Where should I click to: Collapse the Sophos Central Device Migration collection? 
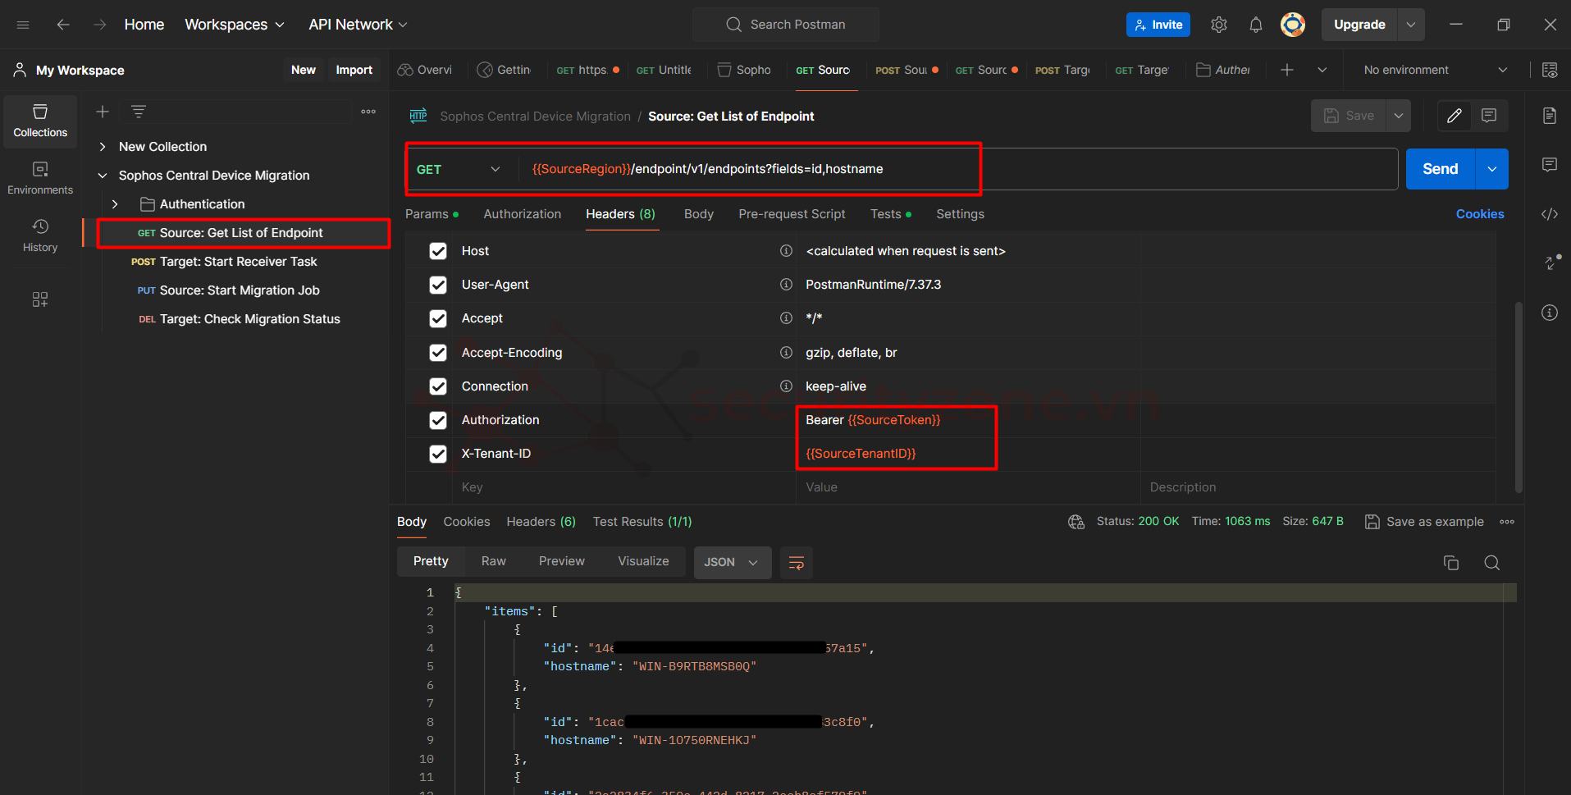click(103, 176)
